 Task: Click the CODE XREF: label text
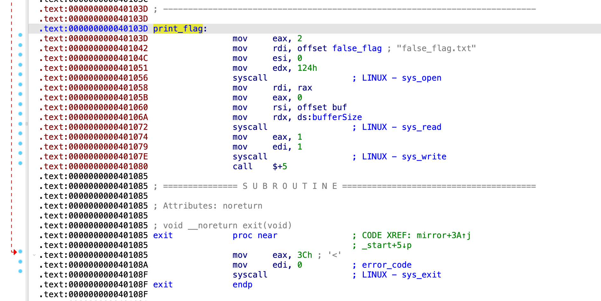387,235
